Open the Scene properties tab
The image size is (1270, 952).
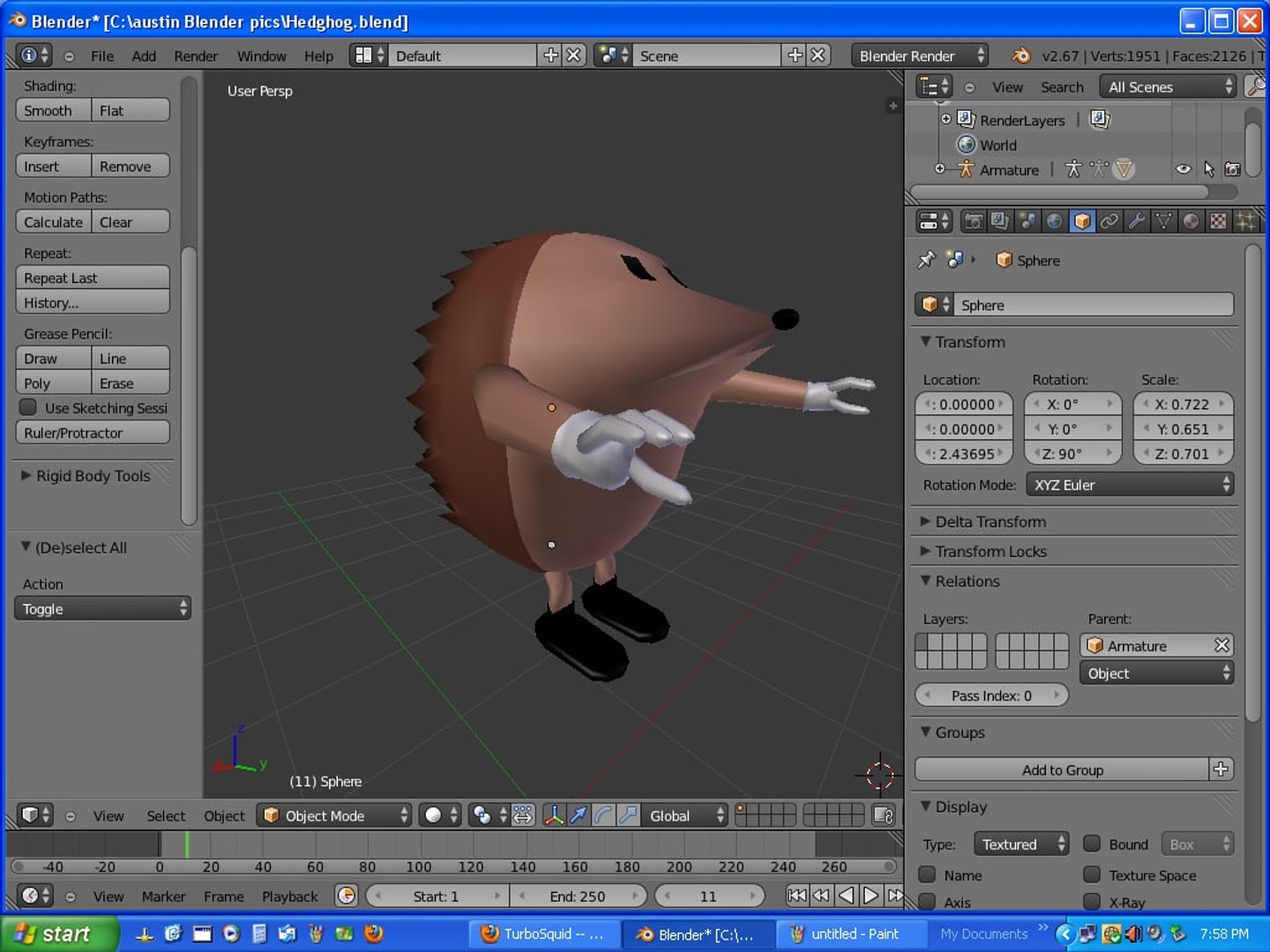click(1027, 221)
